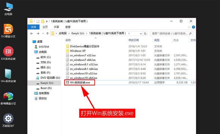Launch DG硬盘分区 desktop shortcut
Viewport: 220px width, 134px height.
[x=8, y=31]
